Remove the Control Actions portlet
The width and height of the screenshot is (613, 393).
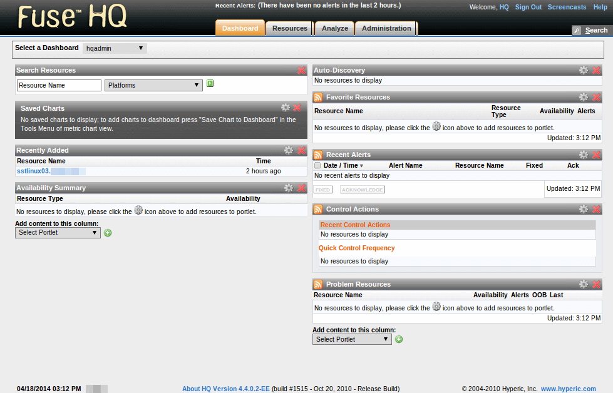(x=596, y=210)
